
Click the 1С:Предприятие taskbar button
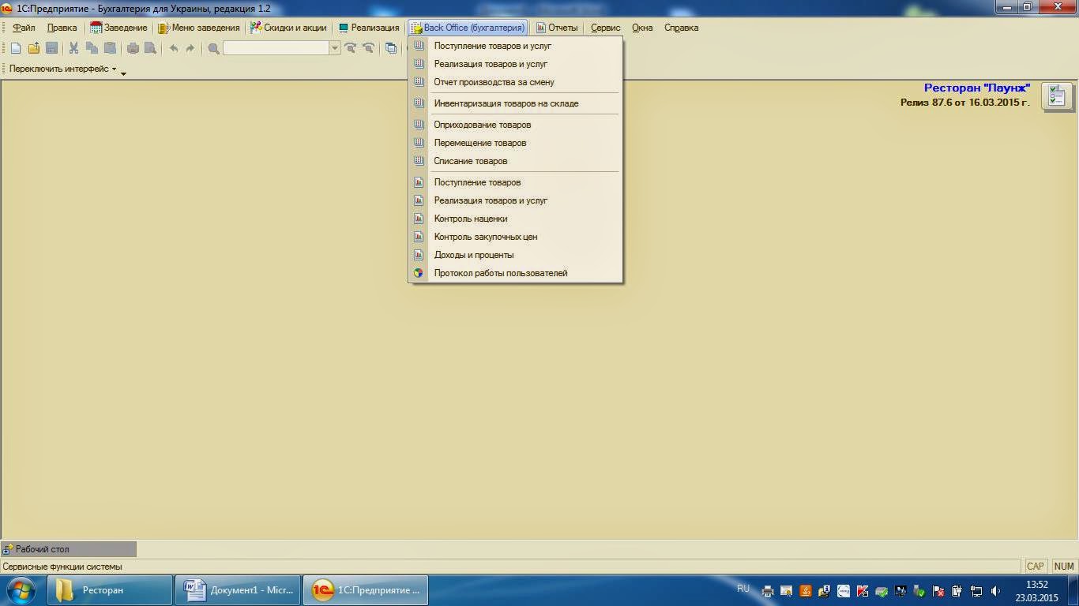pyautogui.click(x=366, y=590)
